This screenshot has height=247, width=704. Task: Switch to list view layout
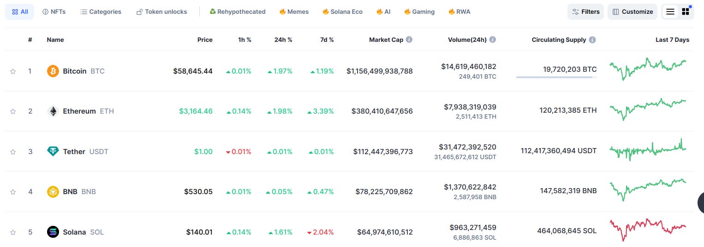click(670, 11)
